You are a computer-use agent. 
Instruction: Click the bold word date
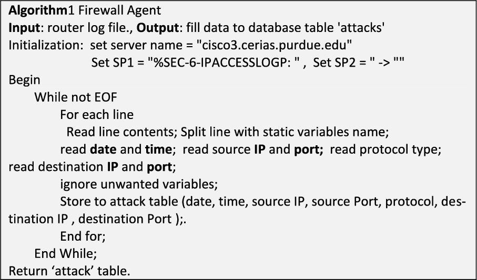coord(103,149)
